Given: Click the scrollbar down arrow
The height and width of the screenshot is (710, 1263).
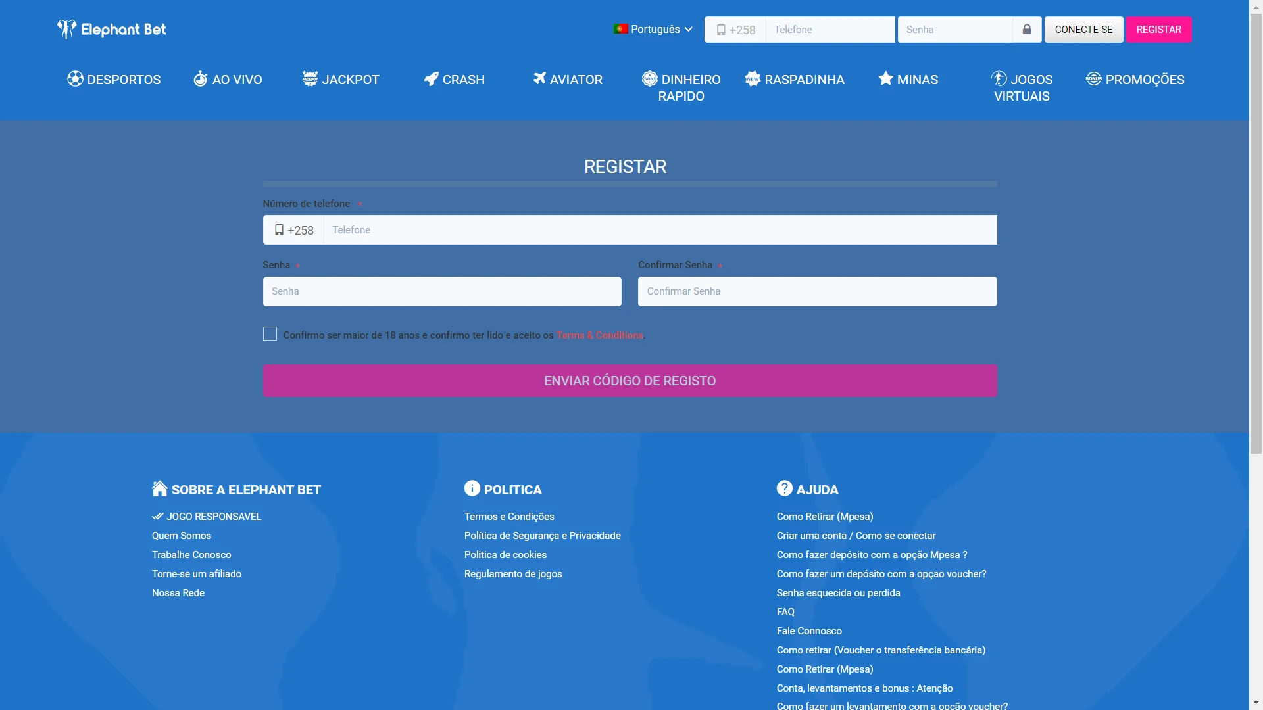Looking at the screenshot, I should pos(1256,703).
